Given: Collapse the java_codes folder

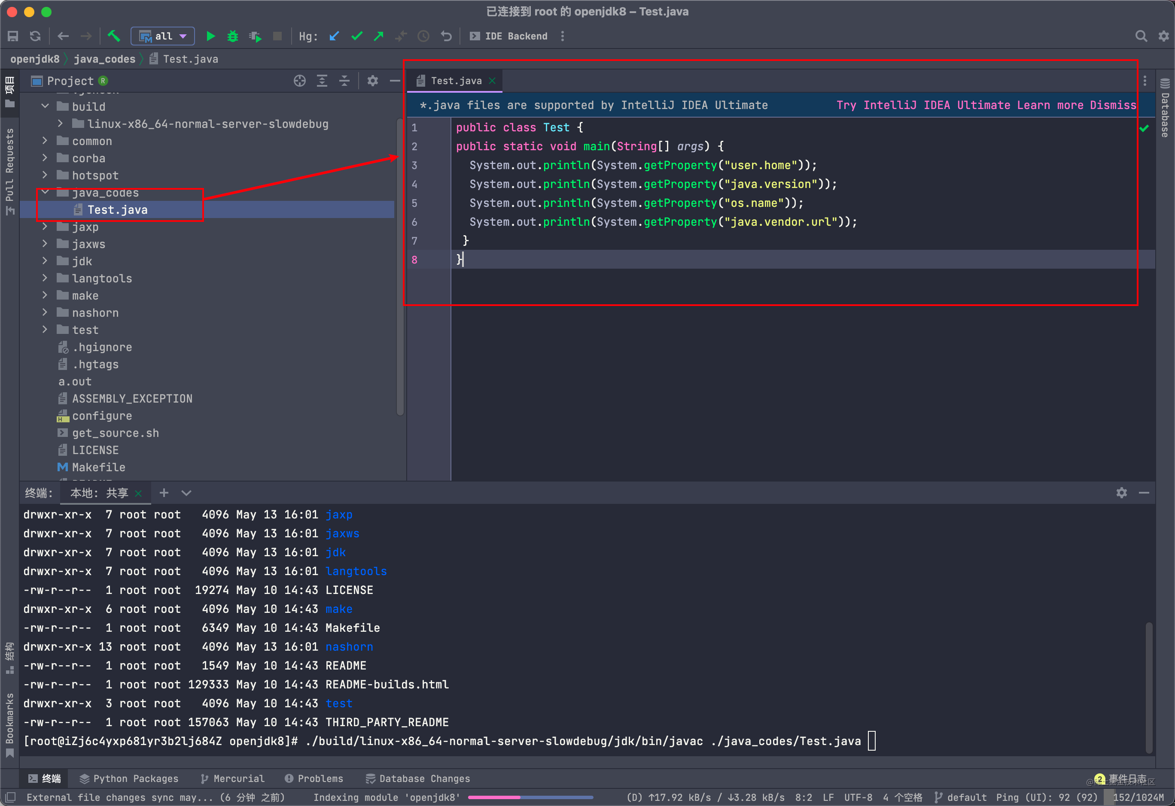Looking at the screenshot, I should (45, 192).
